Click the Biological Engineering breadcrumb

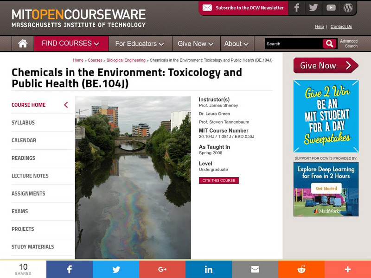[x=126, y=60]
